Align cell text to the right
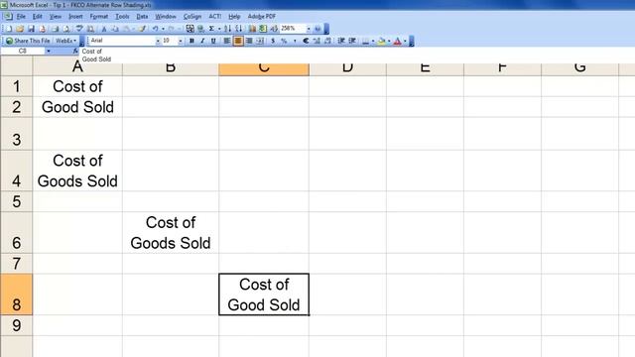Viewport: 635px width, 357px height. (249, 41)
